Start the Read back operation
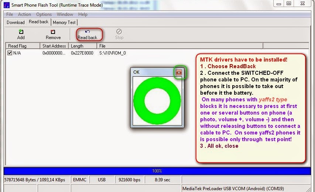Image resolution: width=315 pixels, height=192 pixels. click(x=88, y=34)
